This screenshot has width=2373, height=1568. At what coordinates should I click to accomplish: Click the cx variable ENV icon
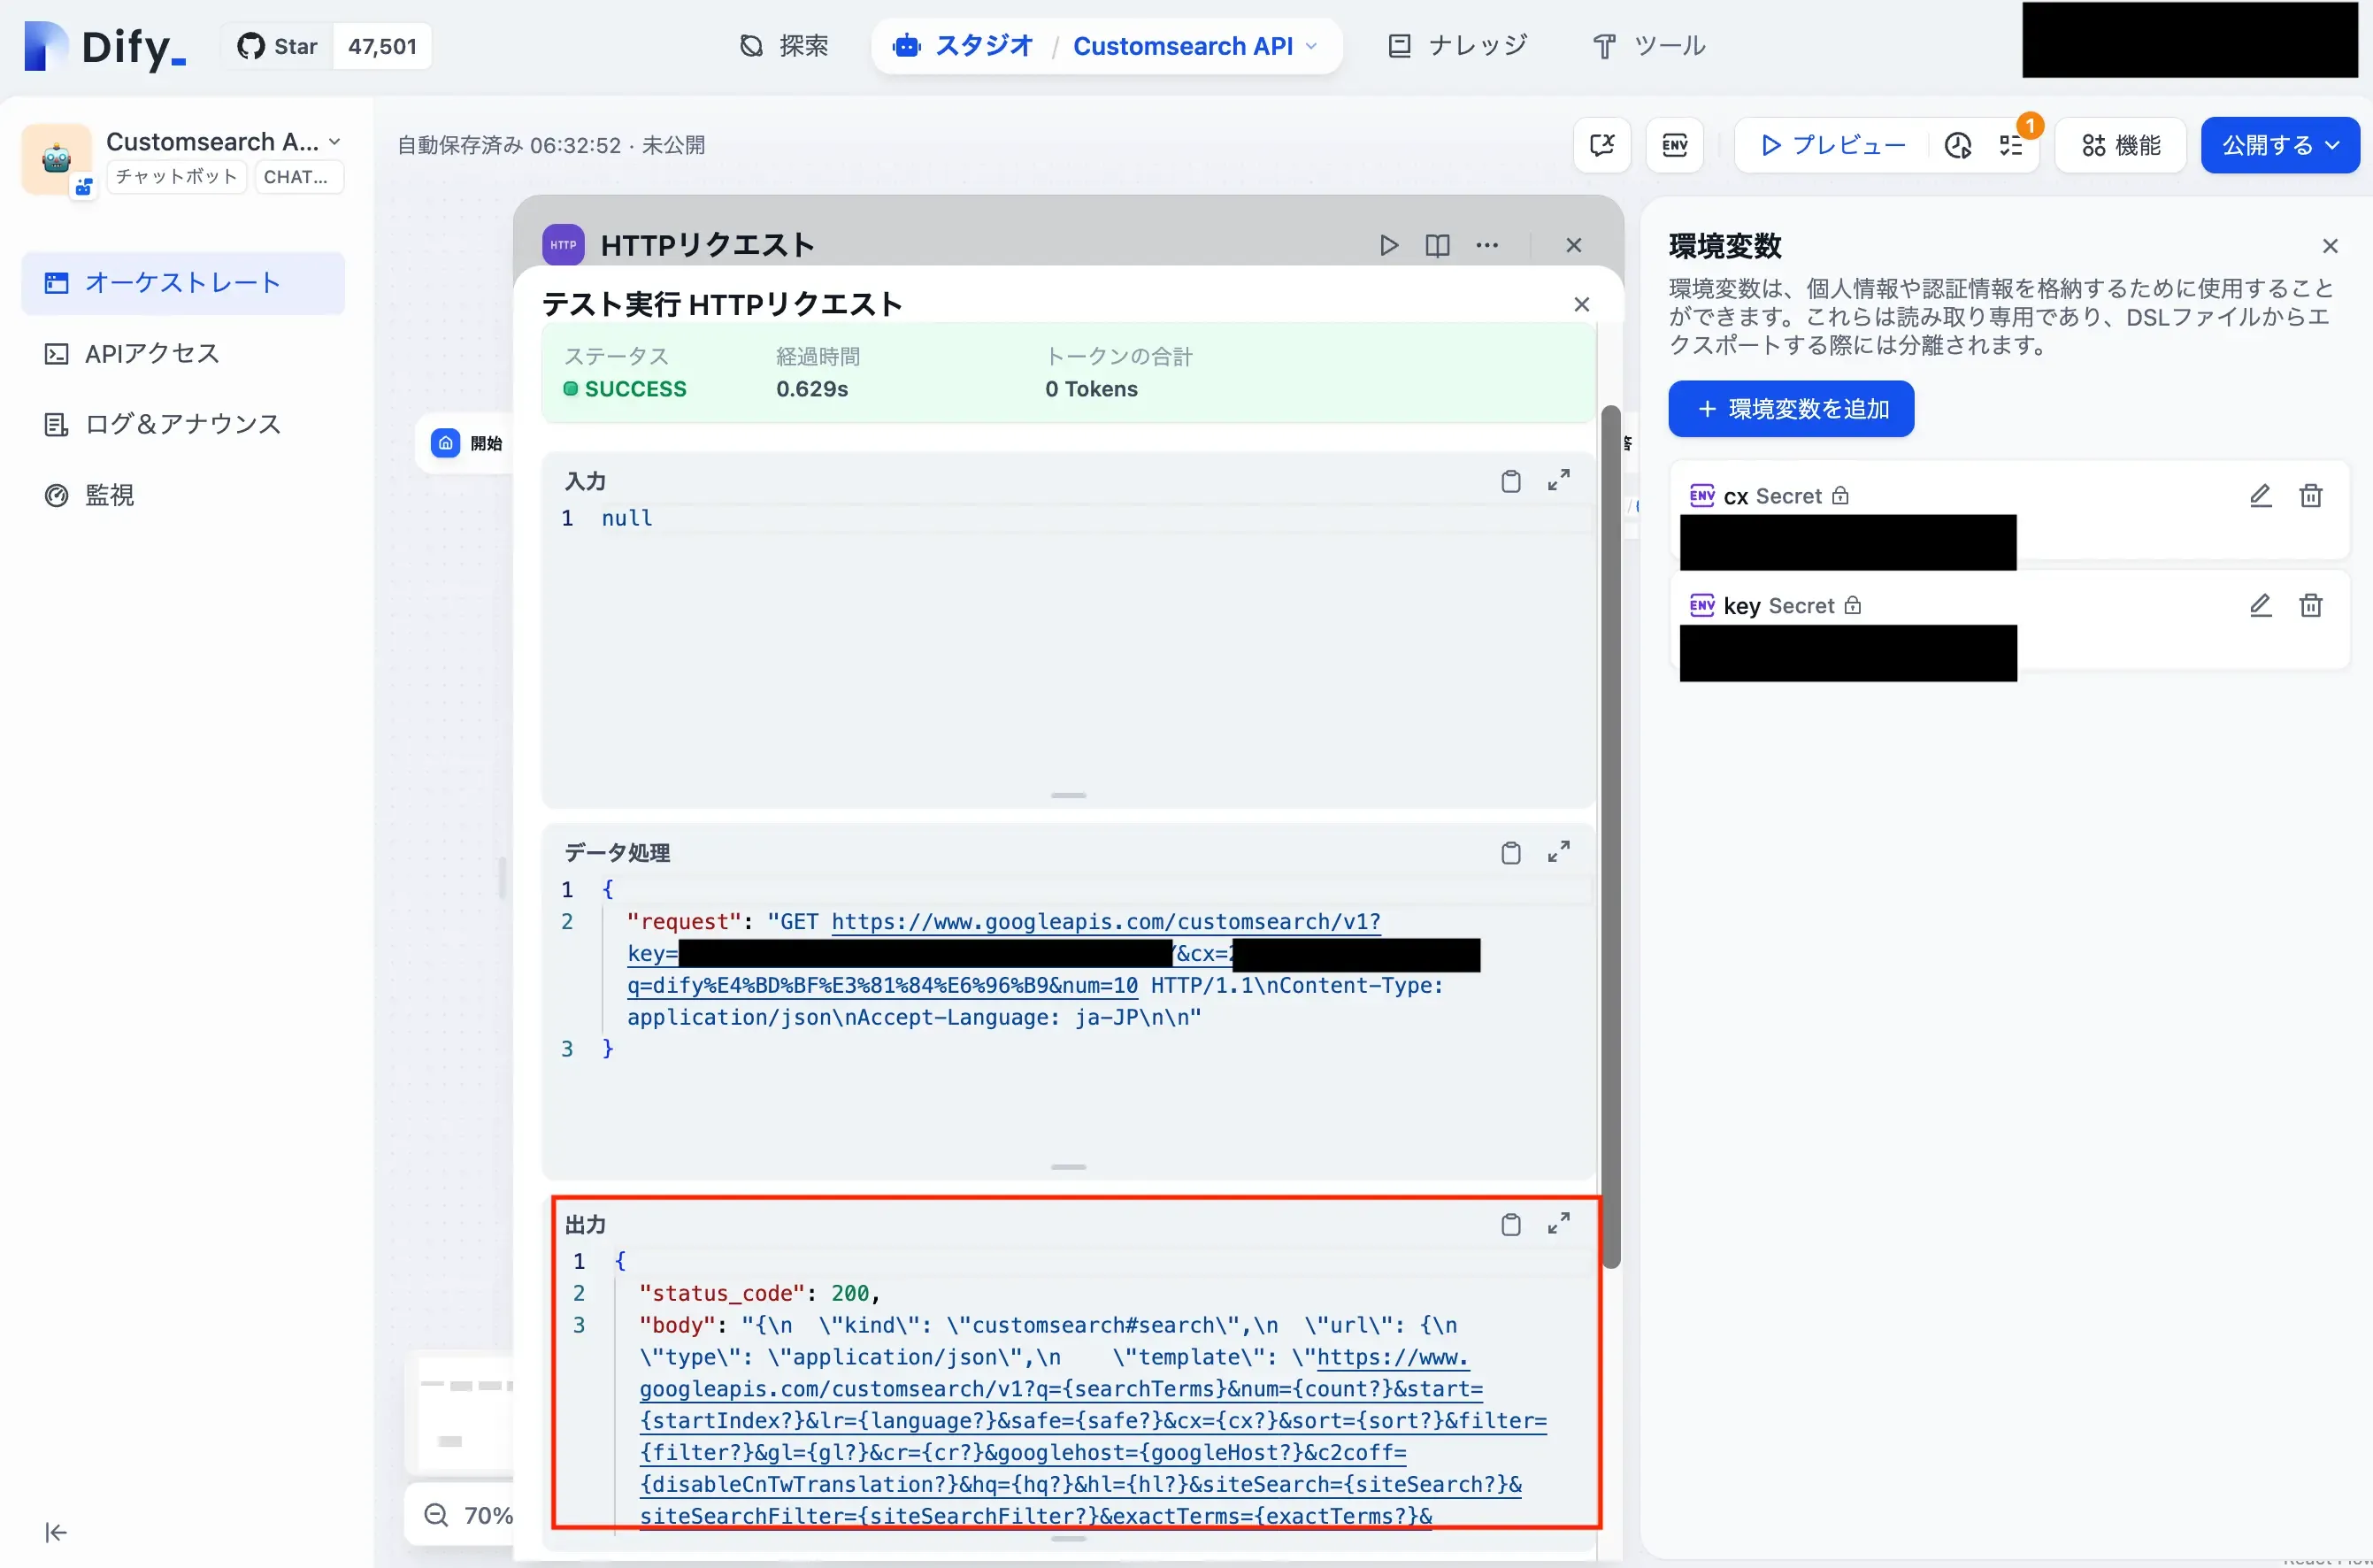[x=1702, y=496]
